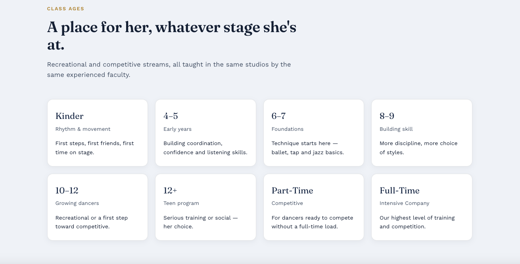Select the Full-Time title text

(399, 191)
